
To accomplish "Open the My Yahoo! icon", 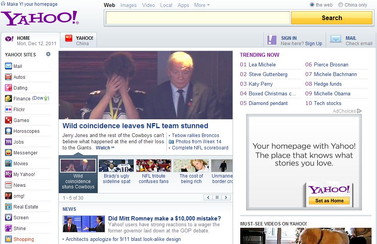I will [x=8, y=174].
